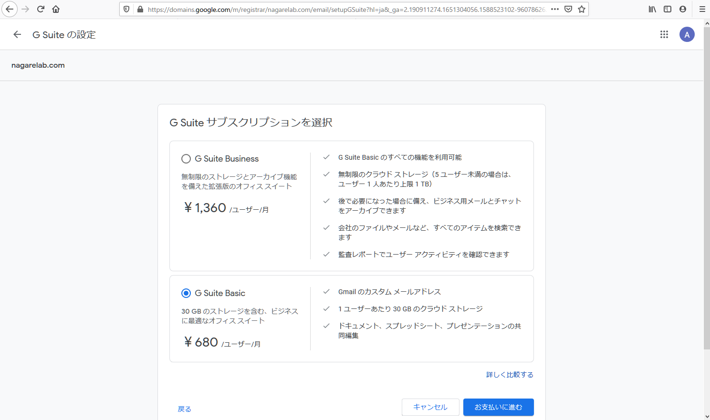Bookmark this page with the star icon
Image resolution: width=710 pixels, height=420 pixels.
tap(582, 9)
